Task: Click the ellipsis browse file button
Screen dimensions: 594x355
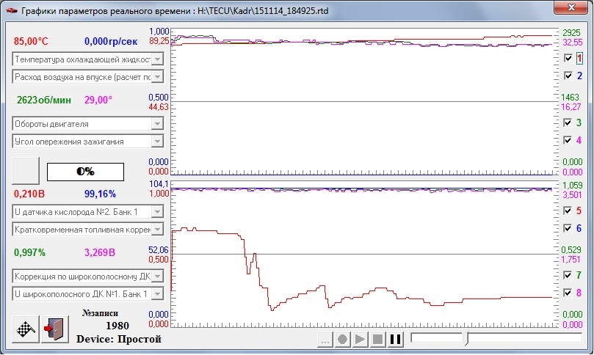Action: (x=325, y=340)
